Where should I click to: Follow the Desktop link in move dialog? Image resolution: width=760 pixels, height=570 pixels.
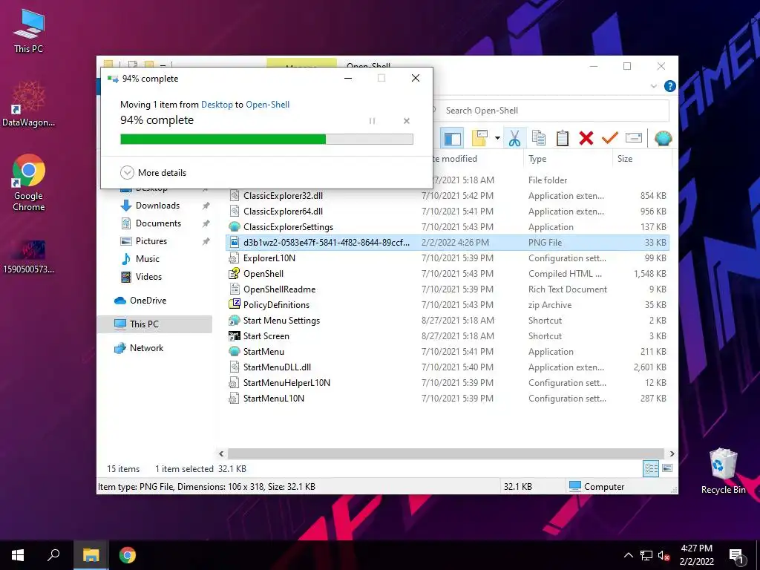click(x=217, y=104)
